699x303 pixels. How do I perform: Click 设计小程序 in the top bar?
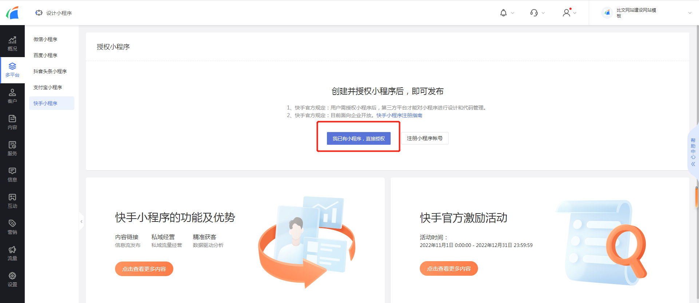tap(59, 13)
